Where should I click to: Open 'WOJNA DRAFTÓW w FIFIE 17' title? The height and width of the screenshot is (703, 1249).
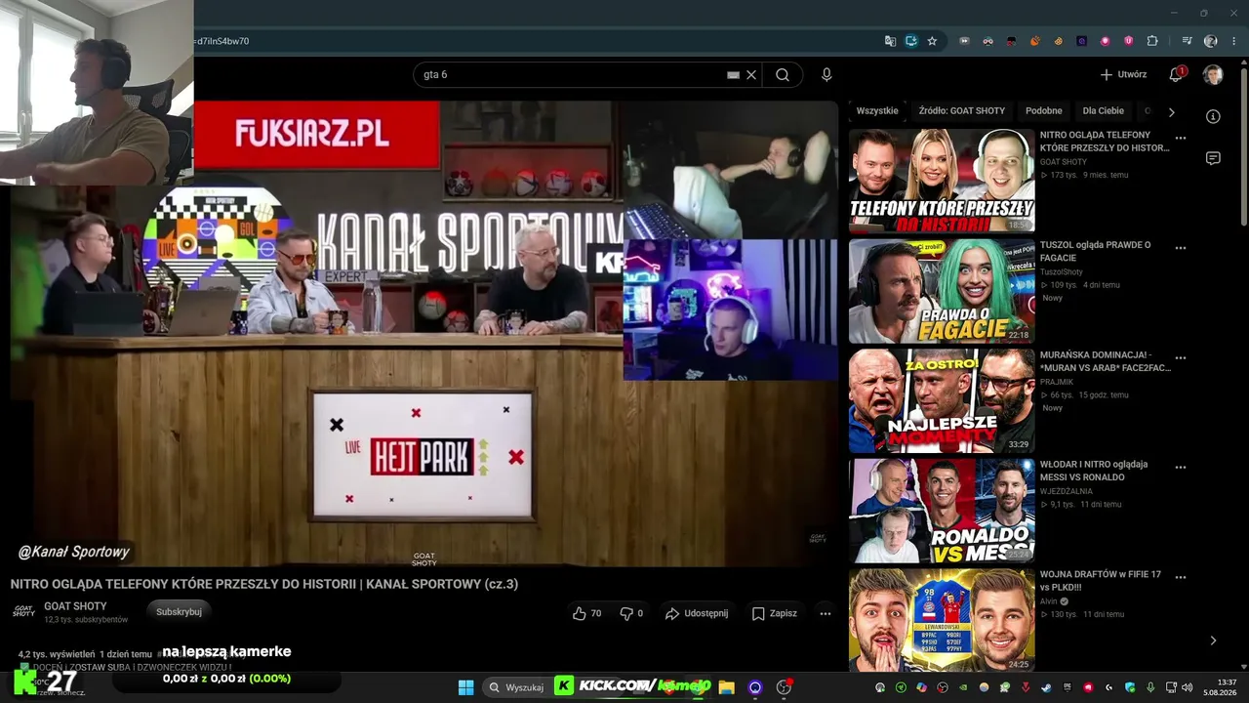[x=1101, y=581]
